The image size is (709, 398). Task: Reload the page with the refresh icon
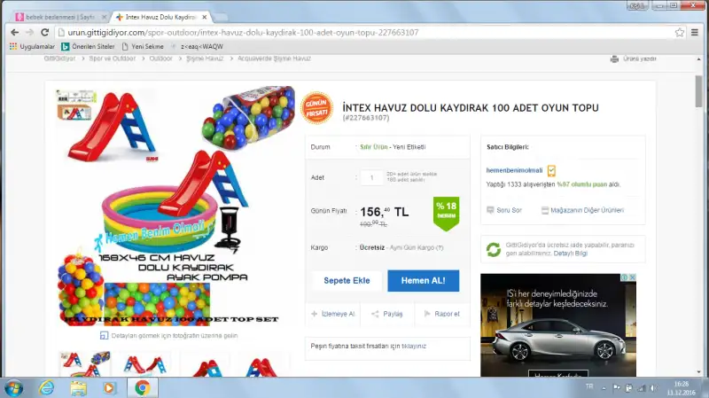pos(45,33)
